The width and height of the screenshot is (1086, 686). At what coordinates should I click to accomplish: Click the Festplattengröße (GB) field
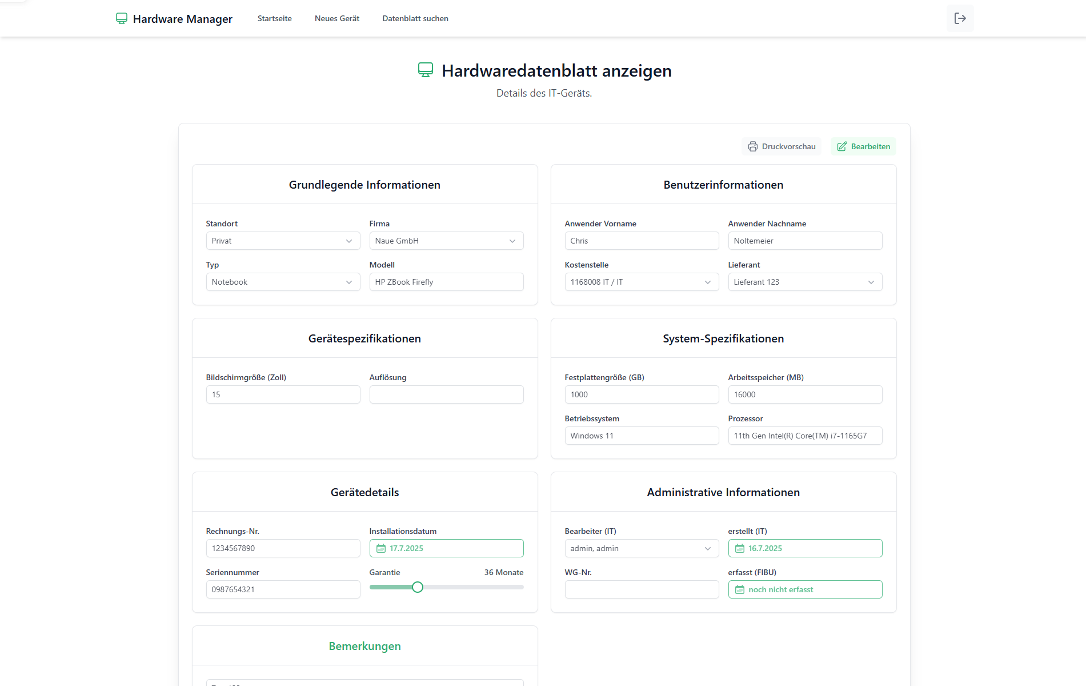click(642, 394)
